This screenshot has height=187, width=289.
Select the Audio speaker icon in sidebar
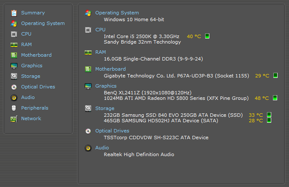coord(14,98)
